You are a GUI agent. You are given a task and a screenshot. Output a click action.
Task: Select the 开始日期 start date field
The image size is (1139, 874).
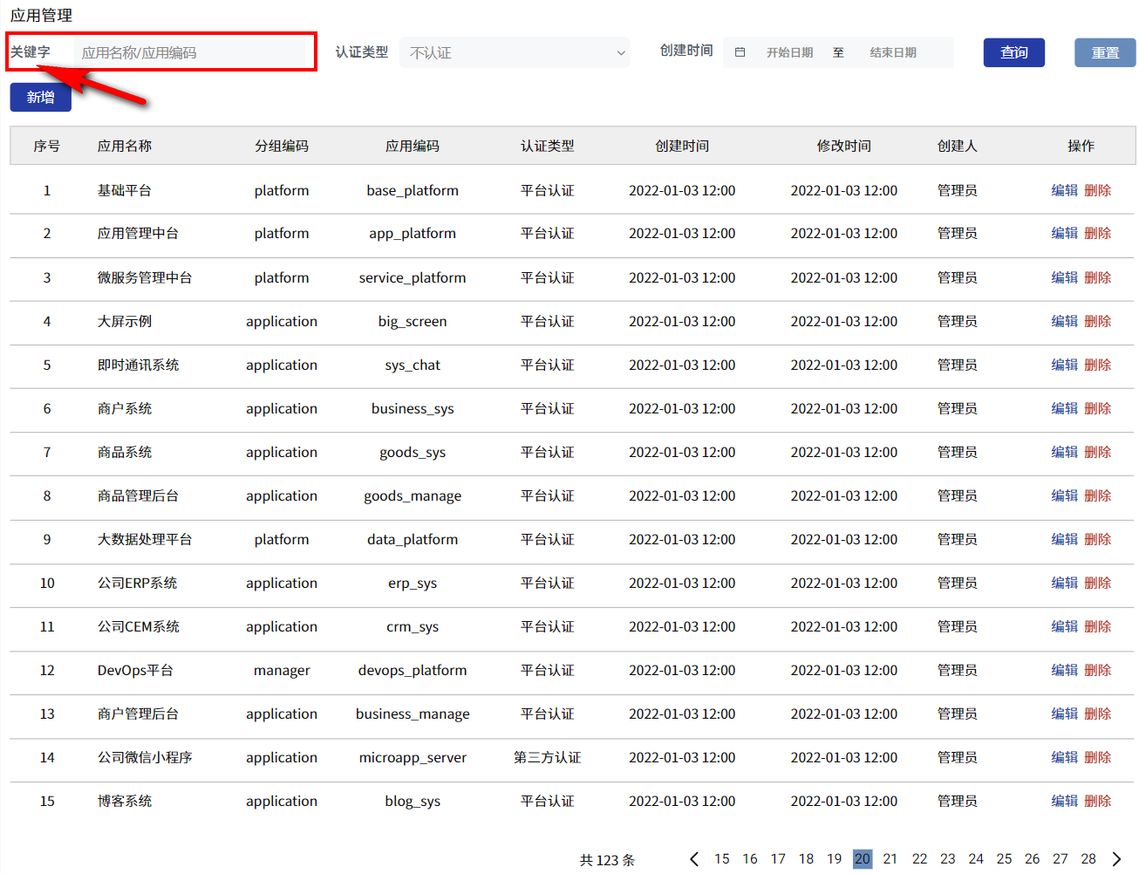coord(789,52)
